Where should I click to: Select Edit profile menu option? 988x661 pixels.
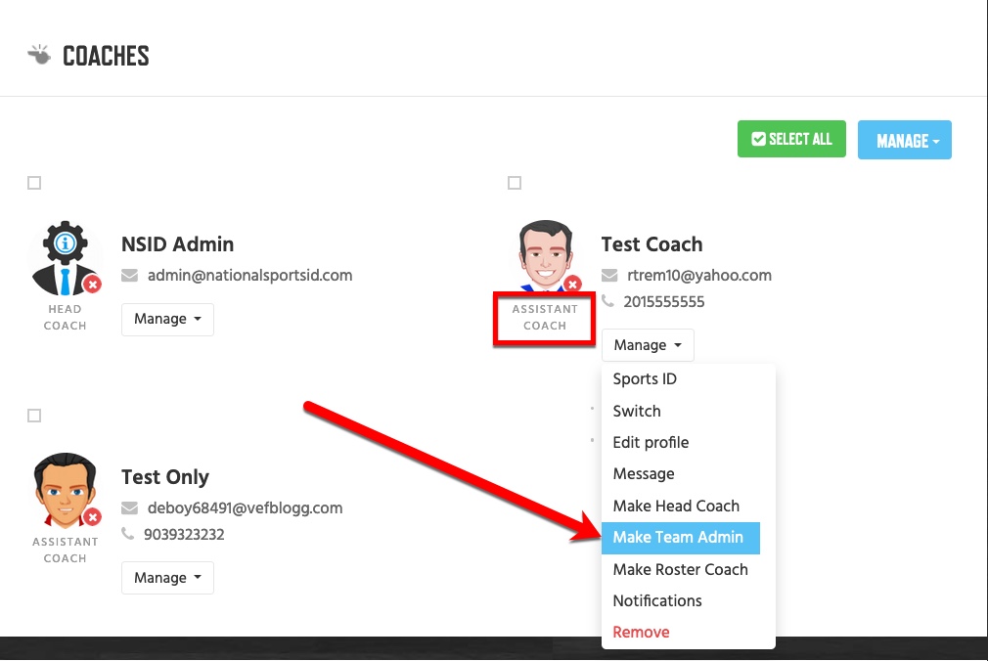[651, 442]
